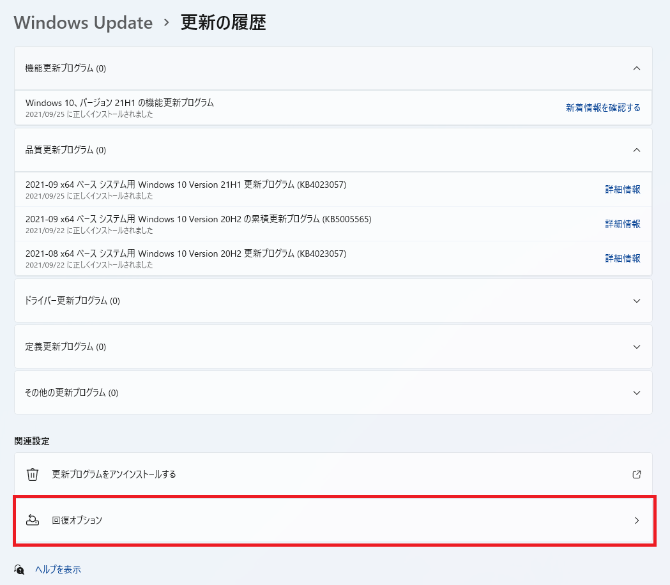
Task: Click the 2021/09/22 date under KB5005565
Action: point(89,231)
